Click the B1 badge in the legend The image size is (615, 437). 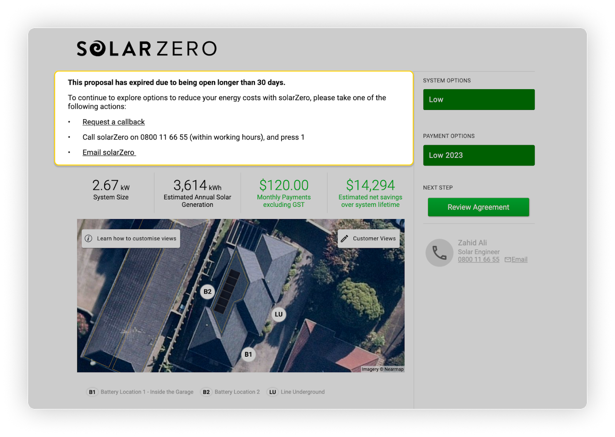coord(92,392)
